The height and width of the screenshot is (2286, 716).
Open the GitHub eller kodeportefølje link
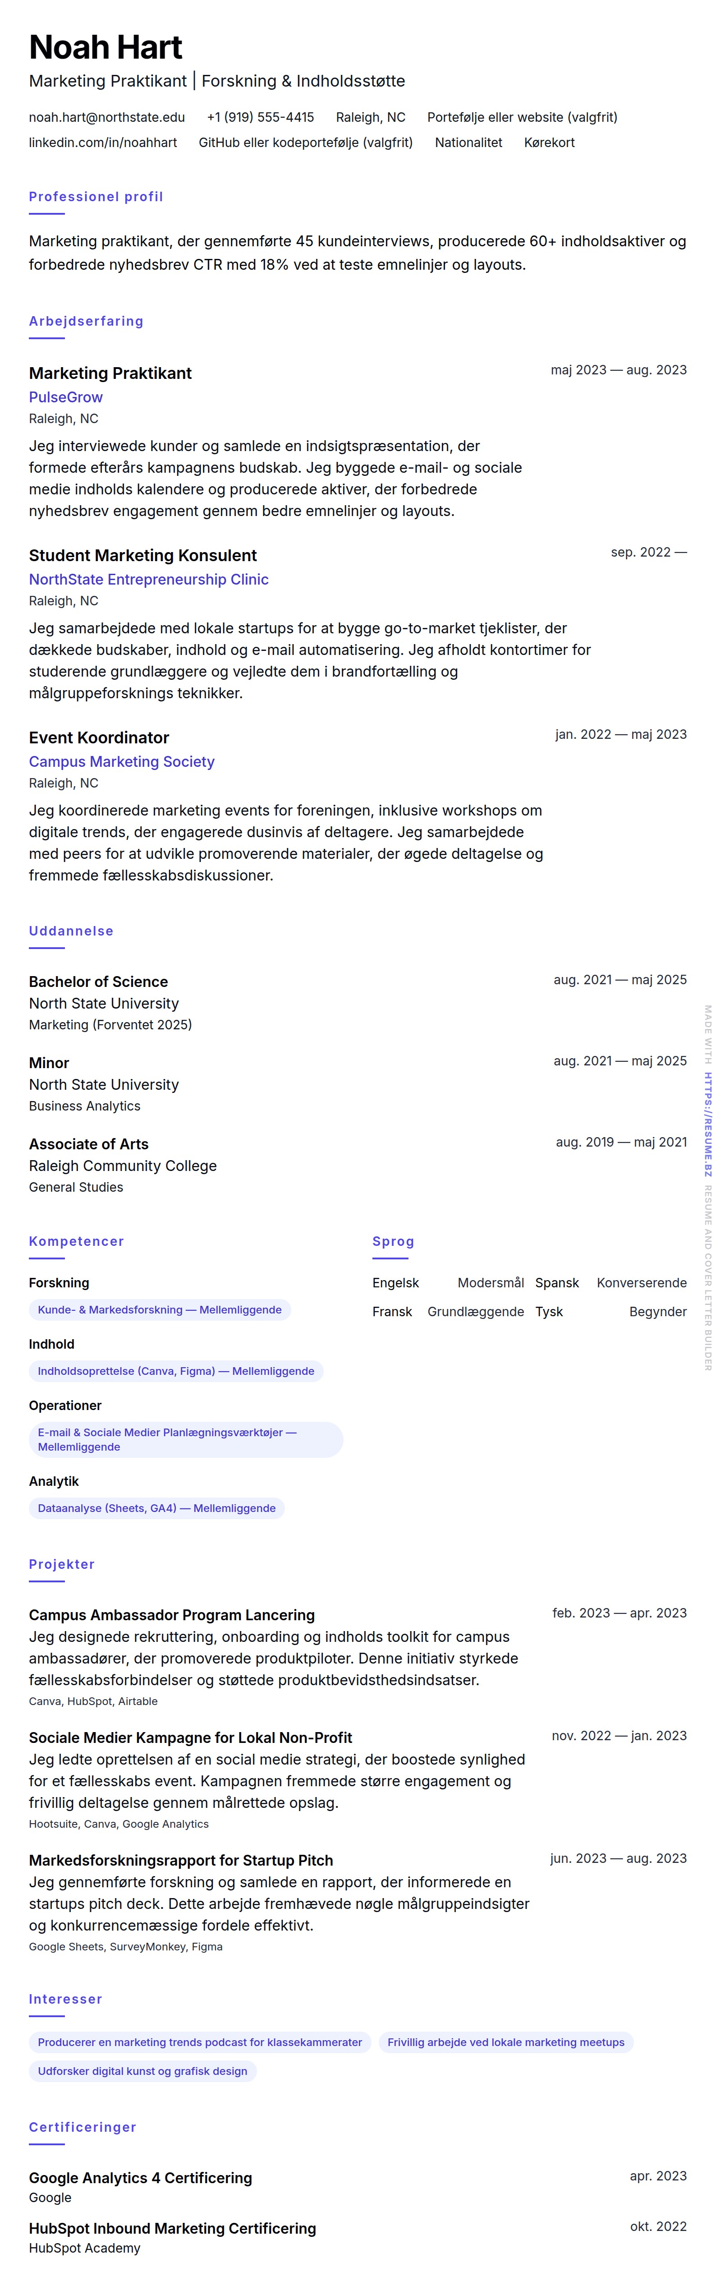pos(305,142)
